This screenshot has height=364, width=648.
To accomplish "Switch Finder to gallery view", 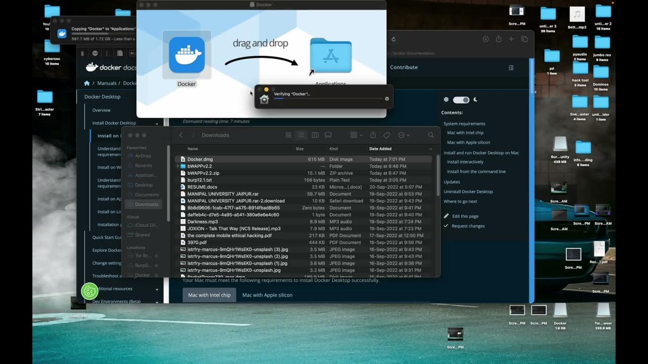I will point(328,135).
